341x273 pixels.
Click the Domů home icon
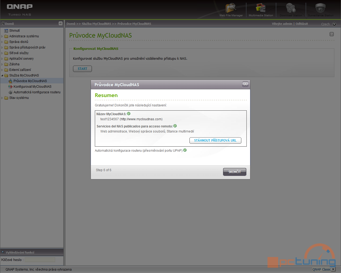pyautogui.click(x=3, y=23)
